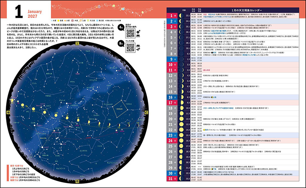Click the blue 上弦 text in row 16
Image resolution: width=306 pixels, height=188 pixels.
[215, 97]
